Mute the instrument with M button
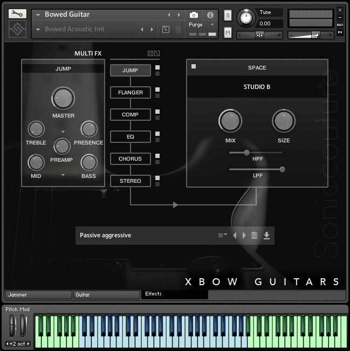350x351 pixels. click(x=228, y=33)
